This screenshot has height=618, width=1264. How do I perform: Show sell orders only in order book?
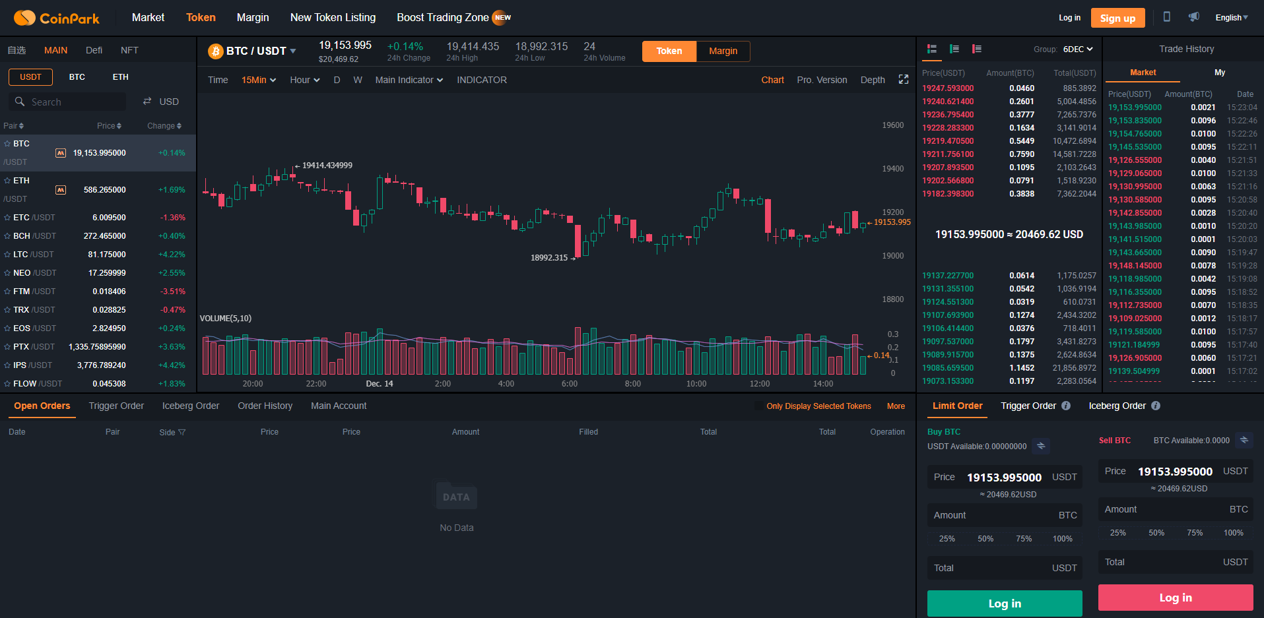click(x=977, y=49)
